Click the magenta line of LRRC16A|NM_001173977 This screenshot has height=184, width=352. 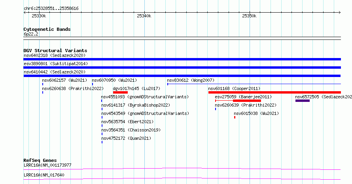(182, 169)
